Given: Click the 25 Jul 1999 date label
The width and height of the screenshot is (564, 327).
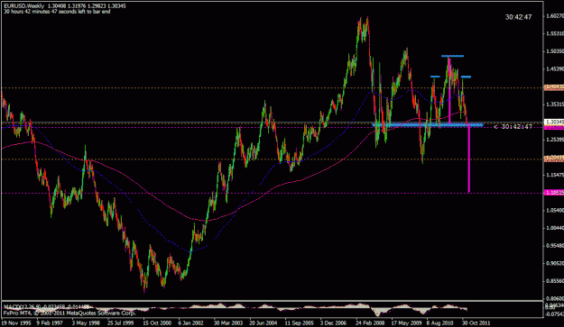Looking at the screenshot, I should 120,322.
